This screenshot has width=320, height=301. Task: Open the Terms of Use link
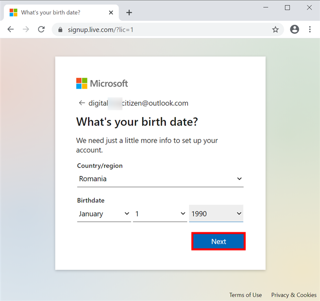click(245, 295)
